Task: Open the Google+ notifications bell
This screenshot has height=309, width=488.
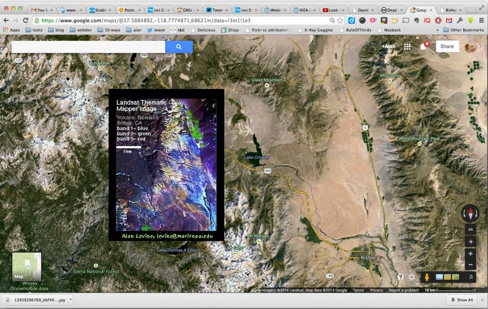Action: coord(423,47)
